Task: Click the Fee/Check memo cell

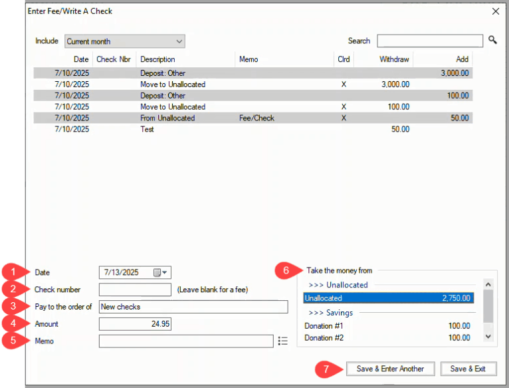Action: (256, 118)
